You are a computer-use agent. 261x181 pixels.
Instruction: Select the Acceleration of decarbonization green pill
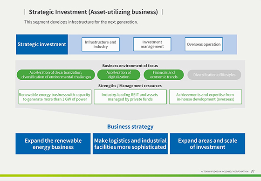(56, 75)
